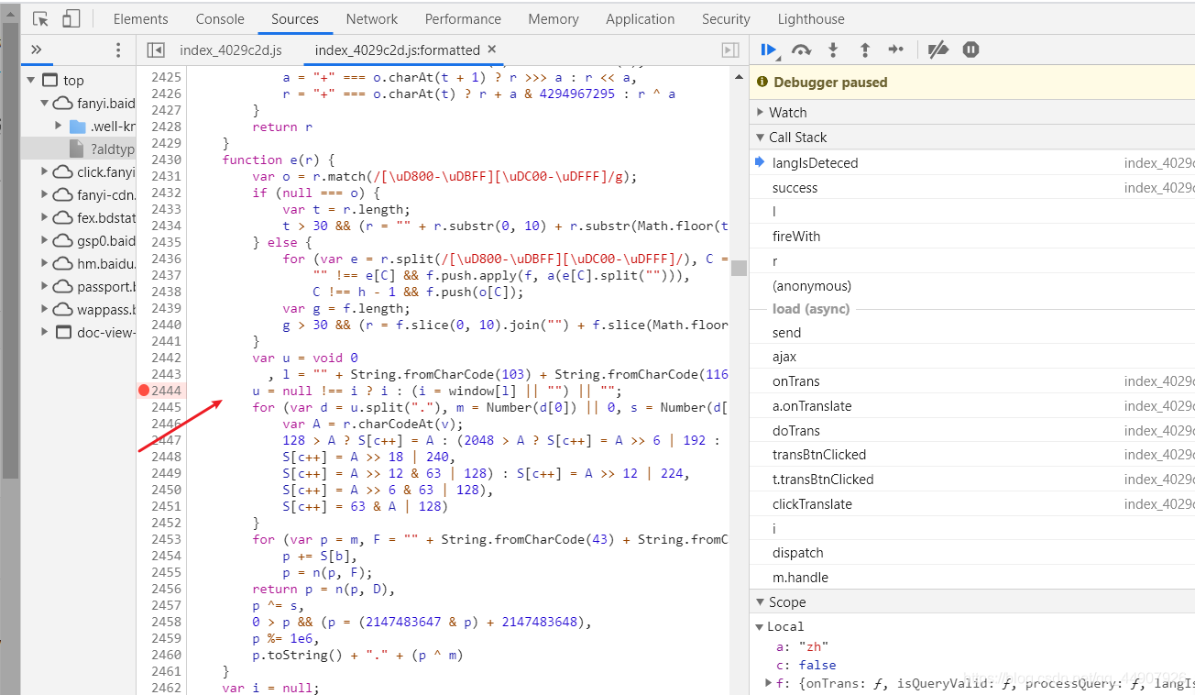Select langIsDeteced call stack frame
Viewport: 1195px width, 695px height.
(x=972, y=162)
